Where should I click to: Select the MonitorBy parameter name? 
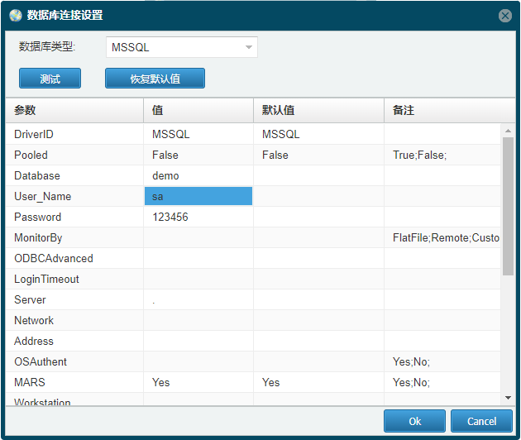pyautogui.click(x=38, y=238)
